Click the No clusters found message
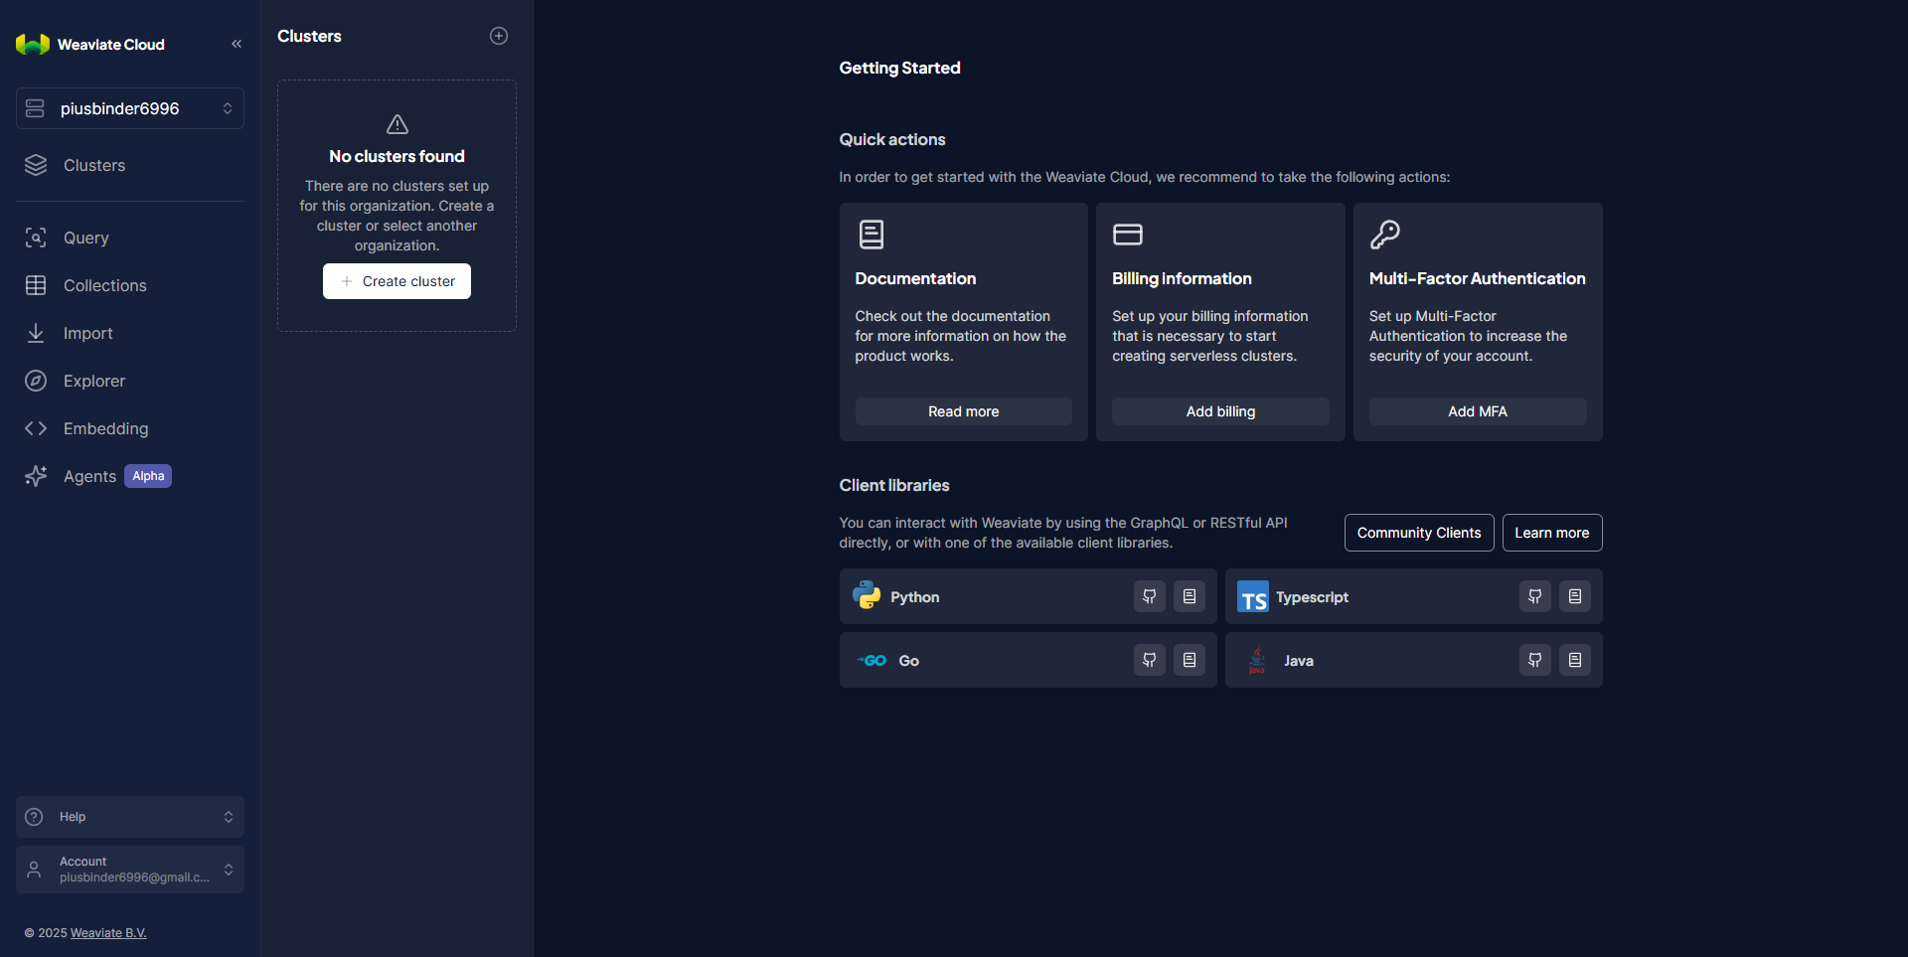Viewport: 1908px width, 957px height. [x=397, y=156]
